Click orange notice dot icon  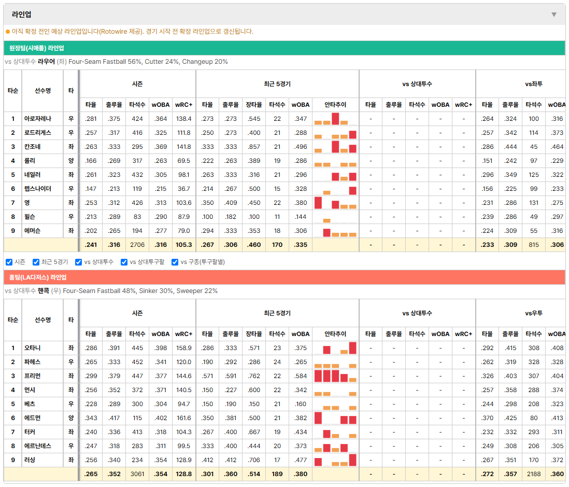point(8,32)
